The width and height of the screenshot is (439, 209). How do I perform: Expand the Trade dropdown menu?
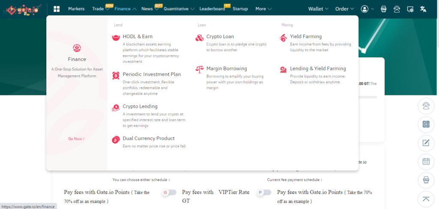[108, 9]
